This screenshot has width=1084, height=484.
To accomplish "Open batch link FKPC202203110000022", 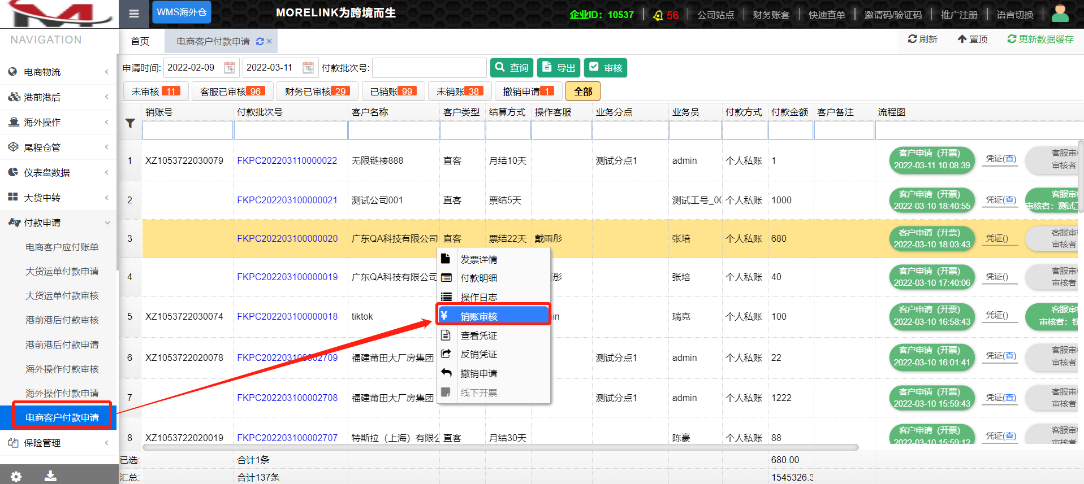I will click(x=287, y=160).
